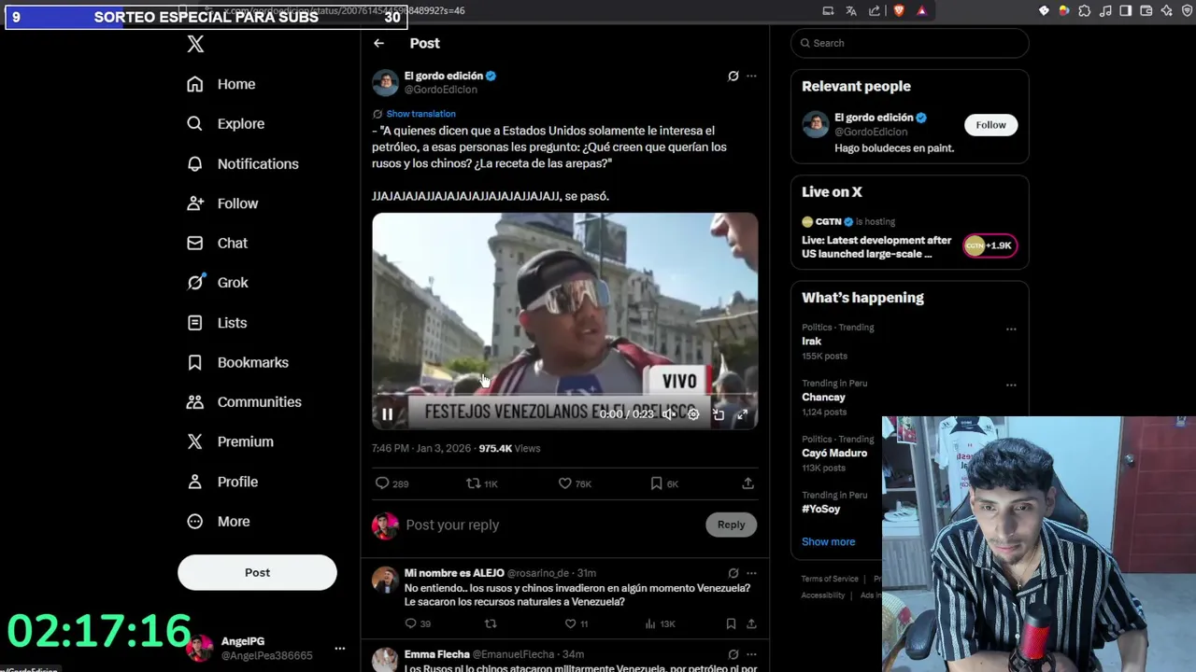Click the Grok icon on El gordo's post

(x=733, y=76)
